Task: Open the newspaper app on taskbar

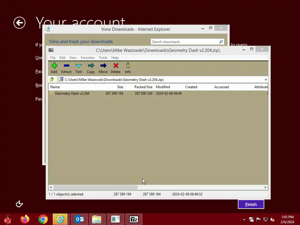Action: (x=115, y=219)
